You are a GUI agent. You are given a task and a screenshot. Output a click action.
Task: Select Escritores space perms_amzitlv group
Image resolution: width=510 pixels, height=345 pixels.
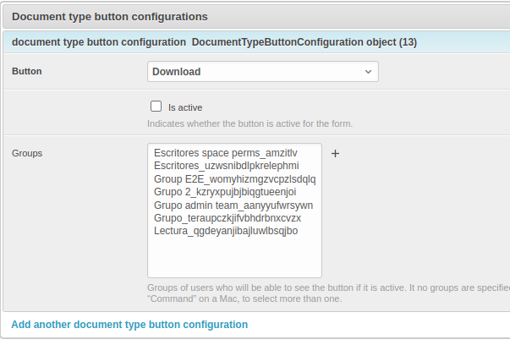click(x=226, y=153)
